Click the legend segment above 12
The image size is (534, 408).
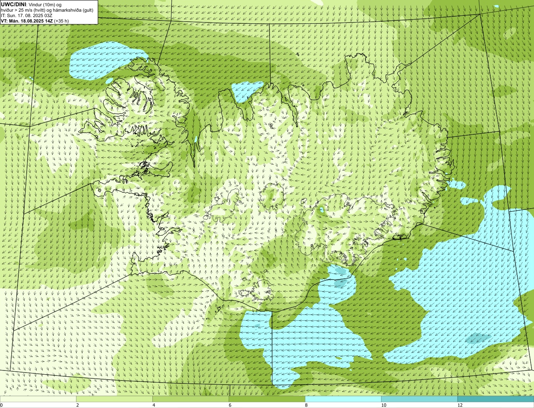click(x=496, y=399)
